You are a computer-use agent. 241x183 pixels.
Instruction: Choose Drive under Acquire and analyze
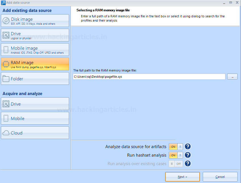tap(6, 104)
